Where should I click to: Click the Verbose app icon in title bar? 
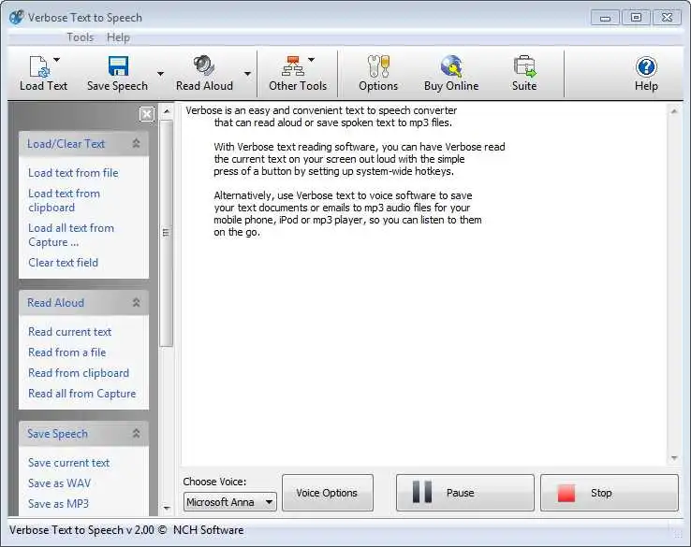[16, 18]
